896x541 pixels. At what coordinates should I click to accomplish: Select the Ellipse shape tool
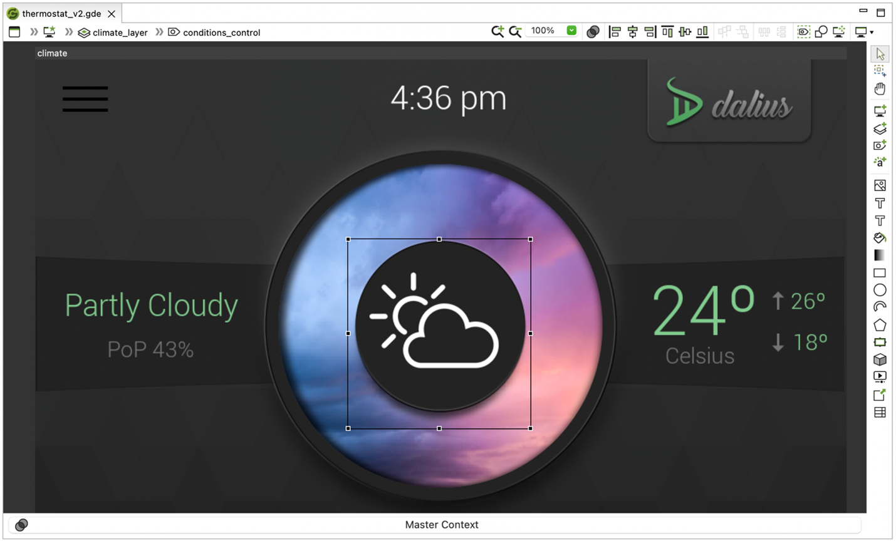(x=879, y=290)
